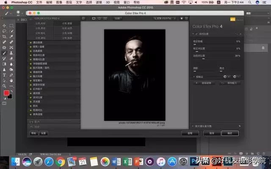
Task: Toggle favorite star for 红外胶片 filter
Action: pyautogui.click(x=30, y=89)
